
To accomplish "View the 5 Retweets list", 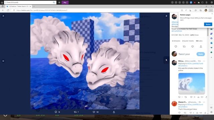I will (176, 41).
